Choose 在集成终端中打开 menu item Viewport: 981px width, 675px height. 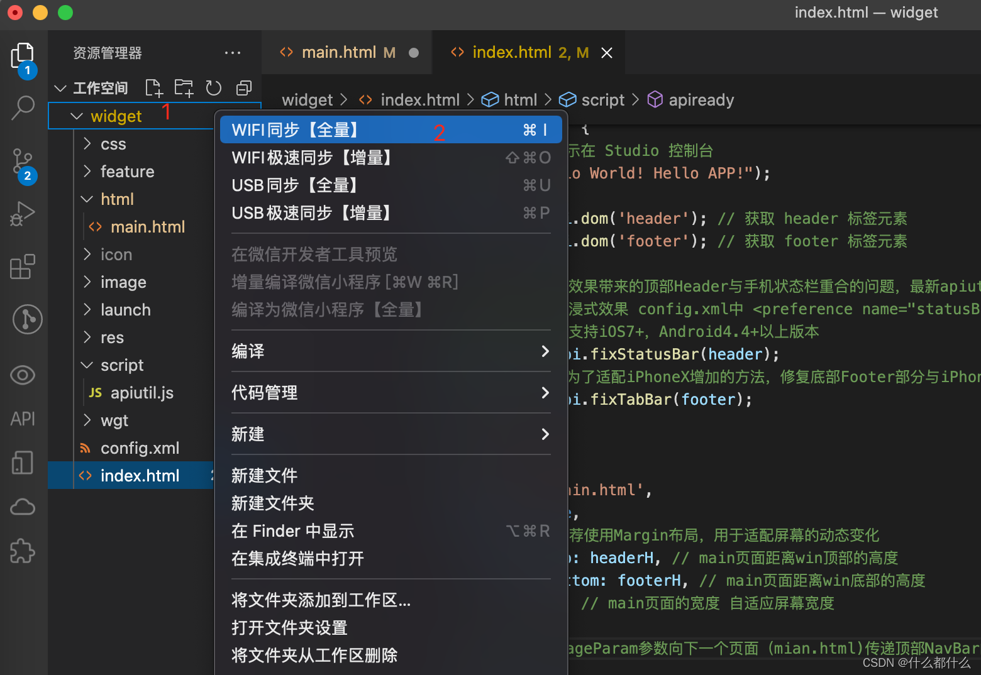click(391, 559)
